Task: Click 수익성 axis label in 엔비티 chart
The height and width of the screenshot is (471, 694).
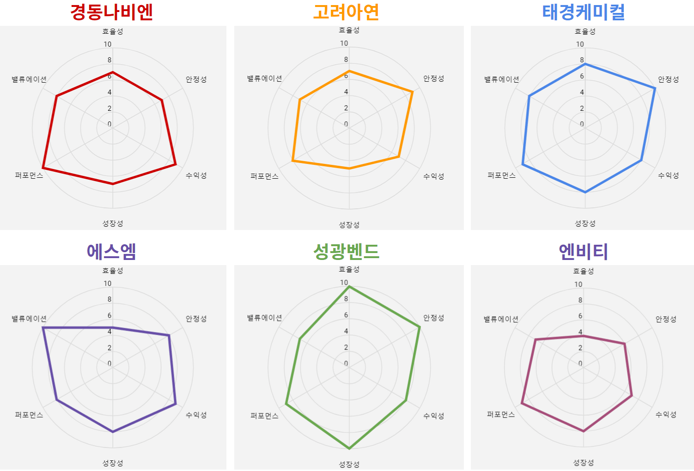Action: [x=666, y=414]
